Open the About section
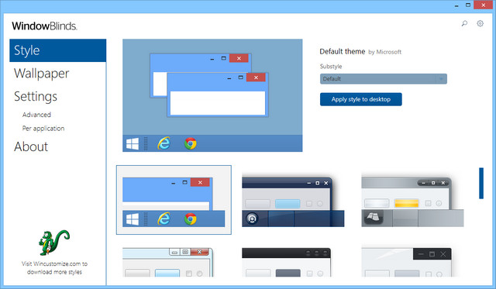 (31, 146)
